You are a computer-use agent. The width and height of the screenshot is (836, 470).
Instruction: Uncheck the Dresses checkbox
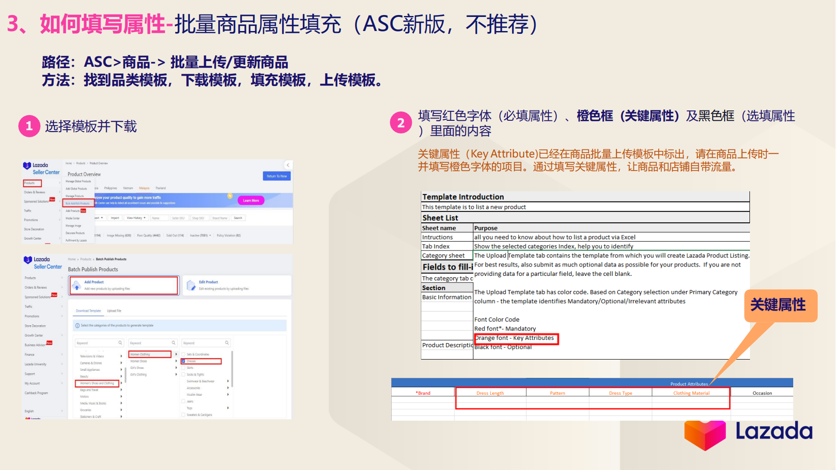pyautogui.click(x=183, y=361)
